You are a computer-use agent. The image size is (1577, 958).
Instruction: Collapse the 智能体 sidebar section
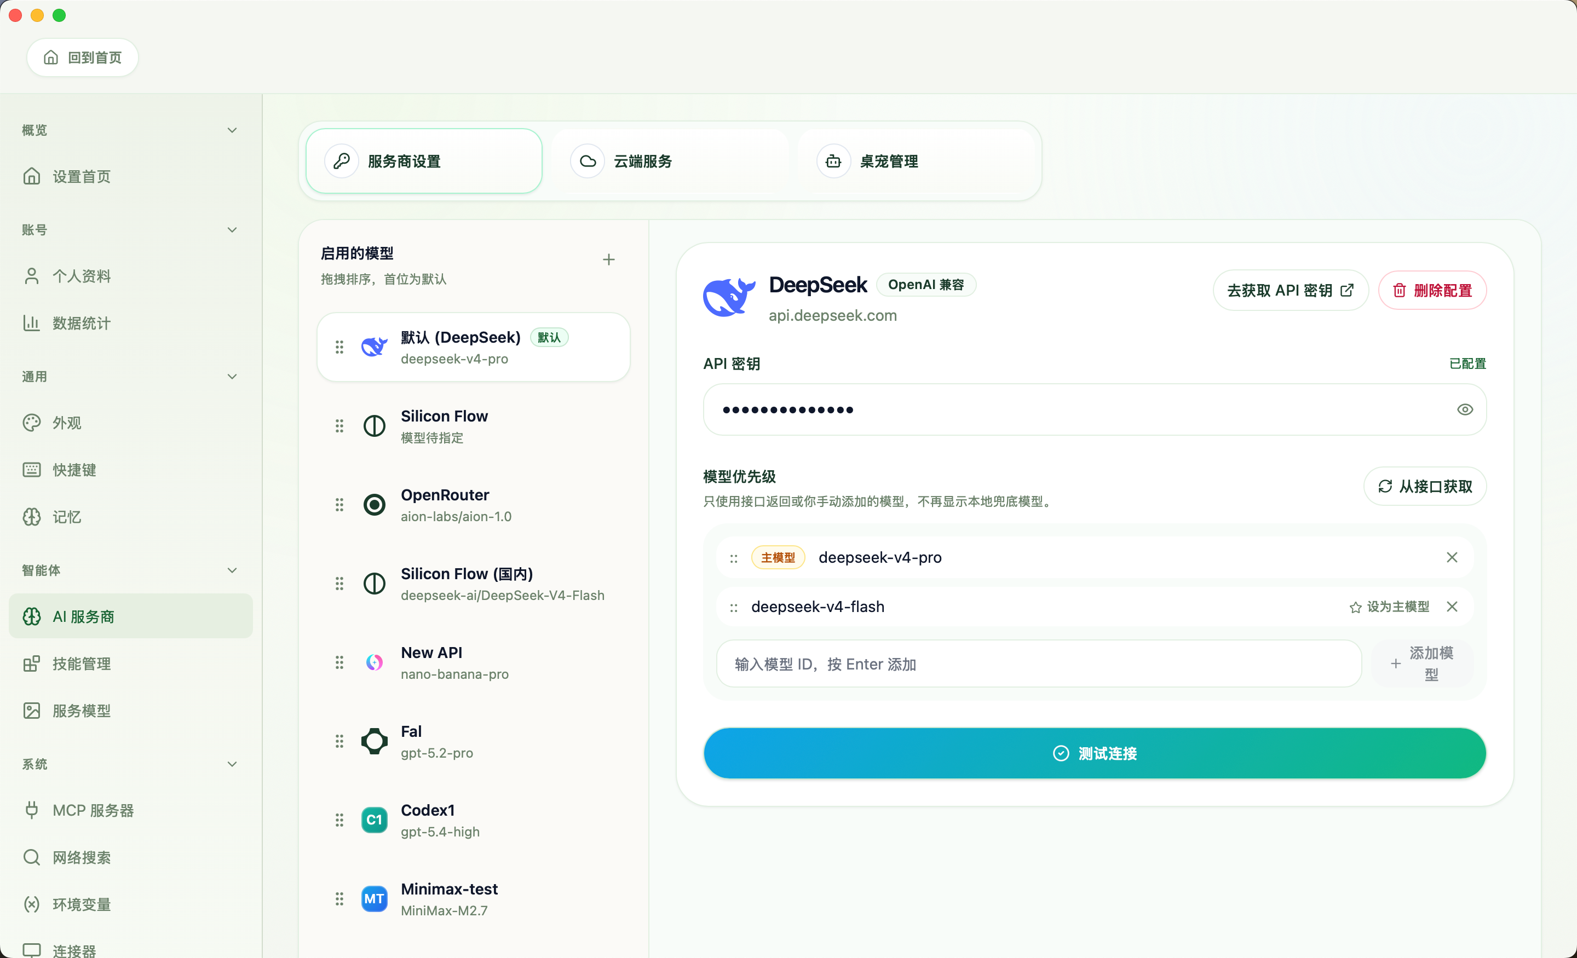[232, 569]
